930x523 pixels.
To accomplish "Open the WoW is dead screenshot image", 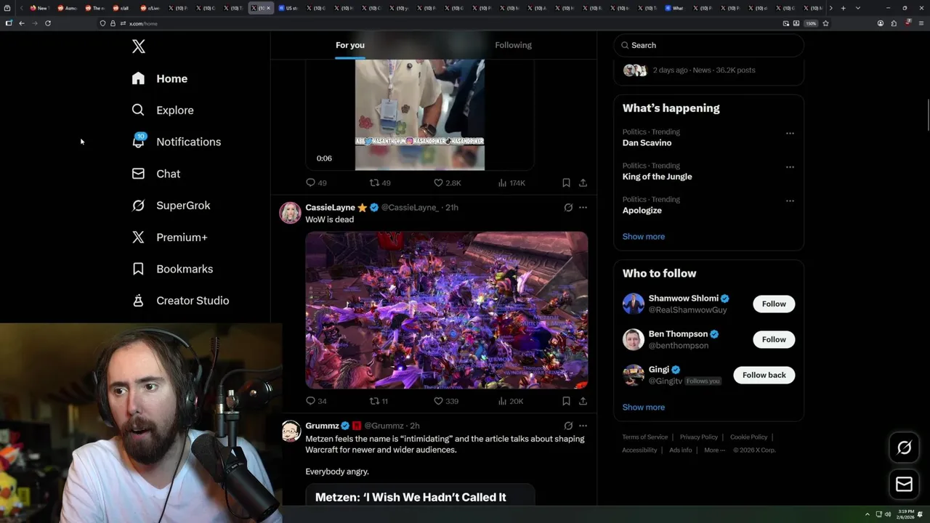I will (x=446, y=310).
